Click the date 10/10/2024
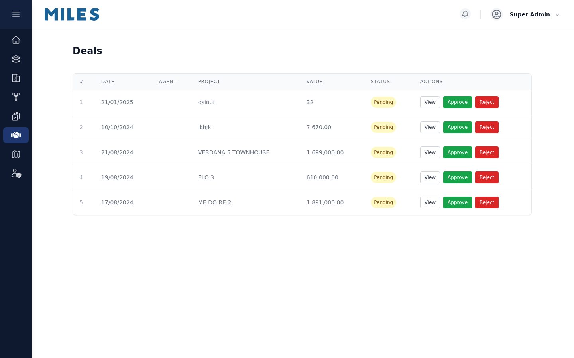 click(x=117, y=127)
